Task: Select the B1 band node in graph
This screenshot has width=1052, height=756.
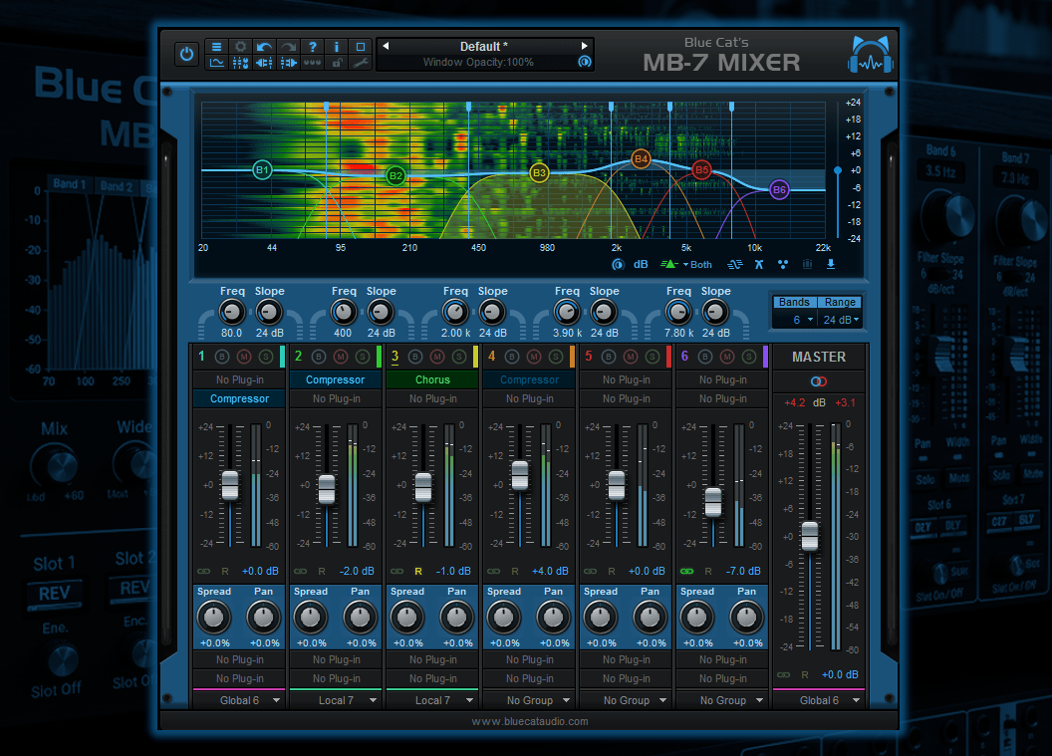Action: click(x=262, y=169)
